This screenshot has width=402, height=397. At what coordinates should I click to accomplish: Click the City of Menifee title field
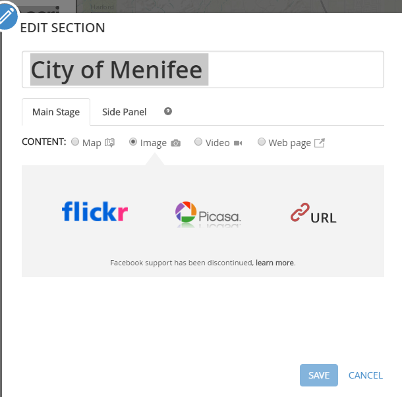[203, 70]
